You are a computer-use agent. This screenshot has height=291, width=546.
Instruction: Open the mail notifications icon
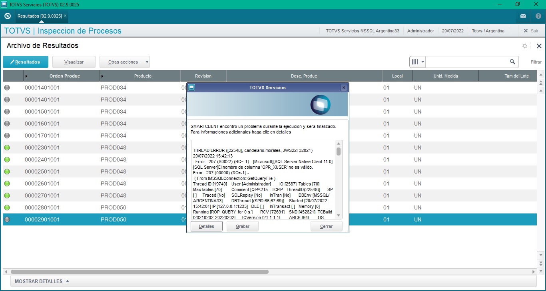pos(523,16)
